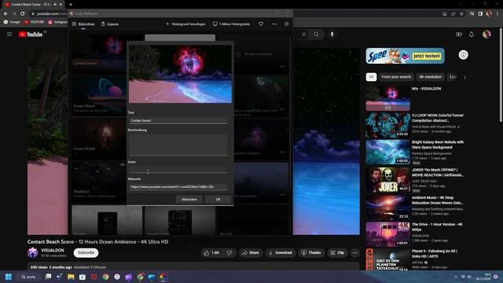Click ad info circle icon beside Spee banner
This screenshot has height=283, width=503.
(x=463, y=55)
